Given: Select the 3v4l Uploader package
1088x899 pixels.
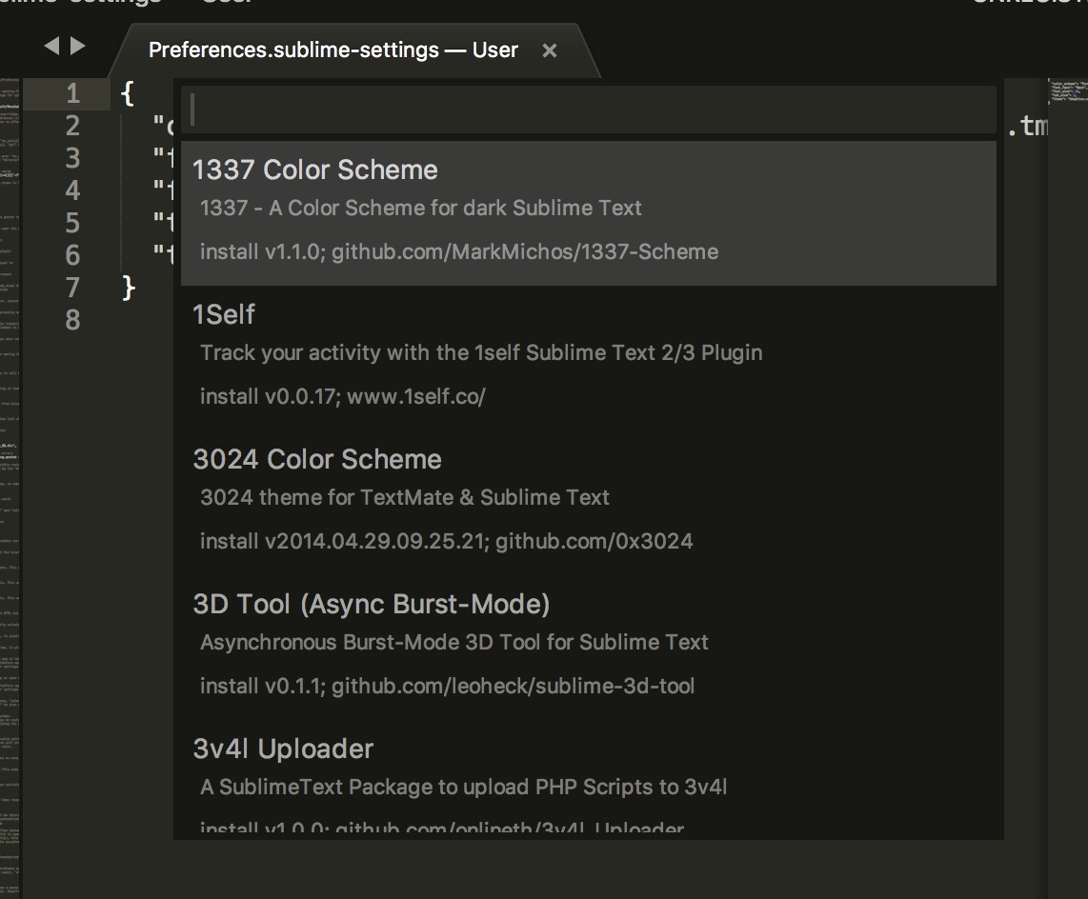Looking at the screenshot, I should coord(283,749).
